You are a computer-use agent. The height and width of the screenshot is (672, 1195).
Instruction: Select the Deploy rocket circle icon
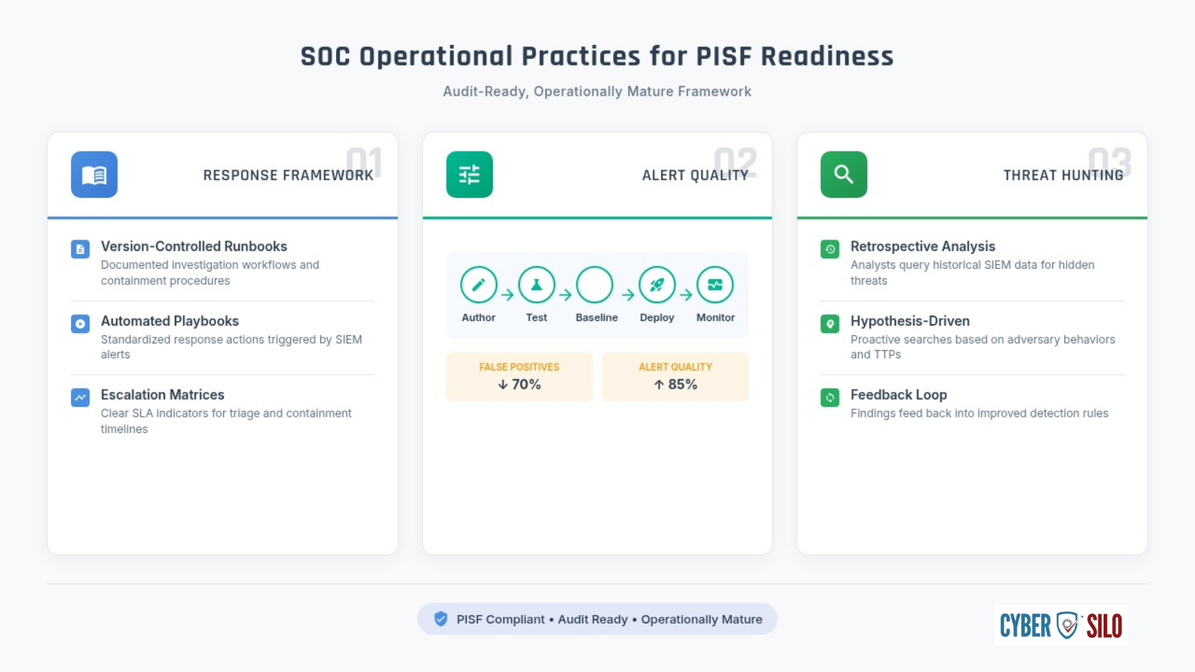pos(657,284)
